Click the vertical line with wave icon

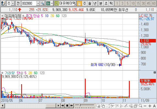click(x=122, y=106)
